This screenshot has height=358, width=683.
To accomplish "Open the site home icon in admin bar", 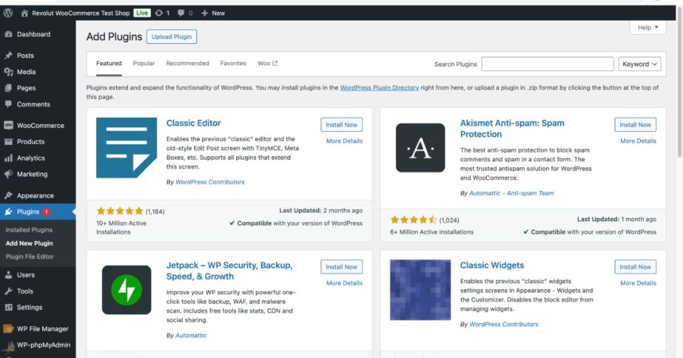I will [x=25, y=13].
